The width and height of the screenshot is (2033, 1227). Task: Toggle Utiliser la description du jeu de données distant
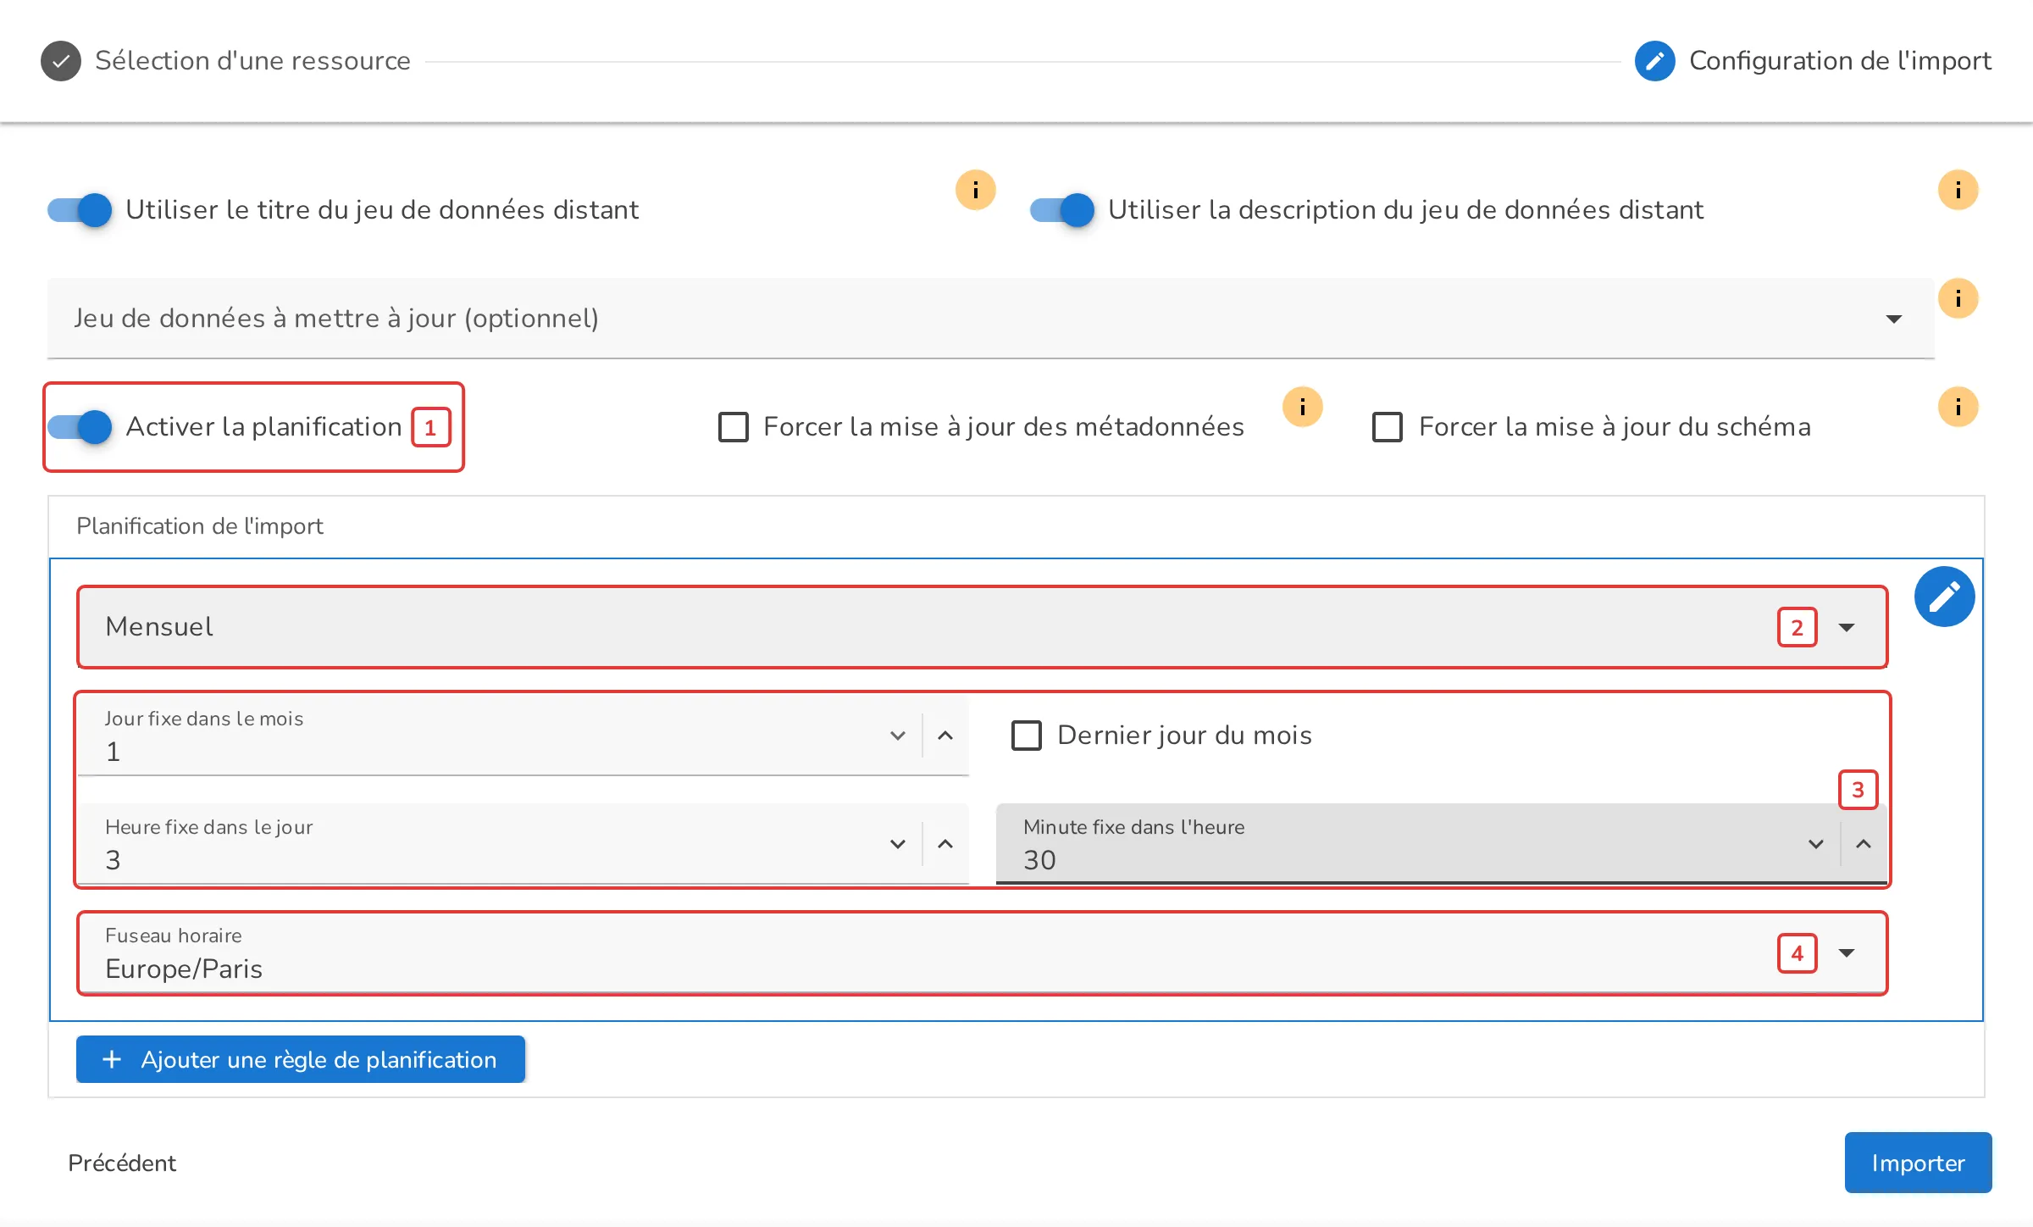click(x=1062, y=209)
